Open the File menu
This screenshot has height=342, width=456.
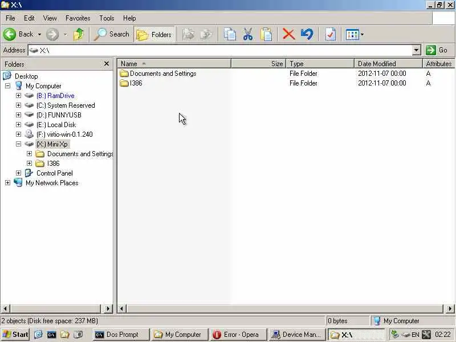pyautogui.click(x=10, y=18)
